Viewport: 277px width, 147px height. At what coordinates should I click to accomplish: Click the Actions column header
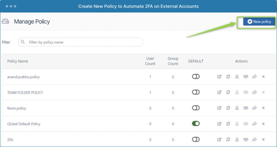tap(241, 61)
